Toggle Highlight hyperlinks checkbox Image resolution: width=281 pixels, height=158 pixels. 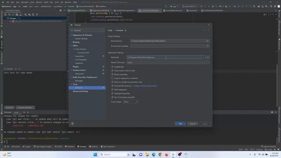pos(112,93)
